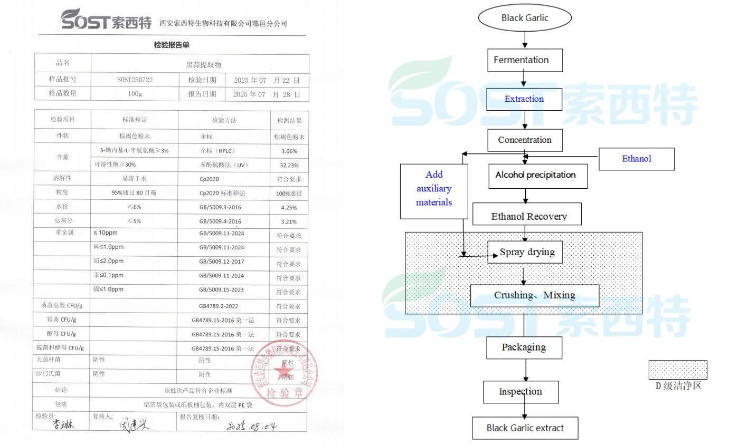The image size is (729, 445).
Task: Click the "检验方法" column header
Action: coord(224,120)
